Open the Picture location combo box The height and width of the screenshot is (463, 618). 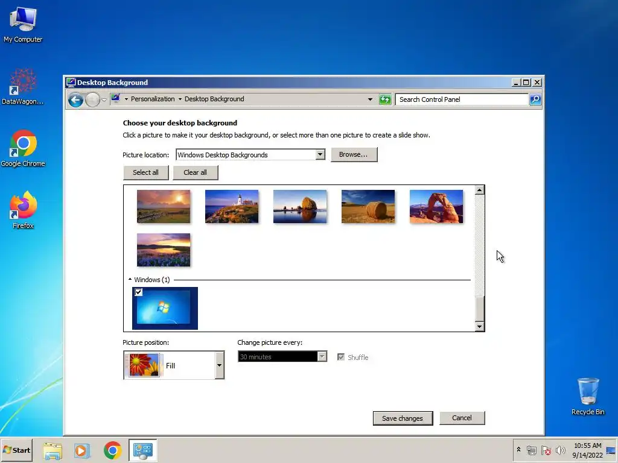pyautogui.click(x=250, y=155)
